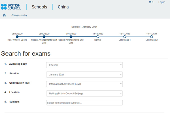Expand the Qualification level dropdown
Image resolution: width=170 pixels, height=113 pixels.
84,84
